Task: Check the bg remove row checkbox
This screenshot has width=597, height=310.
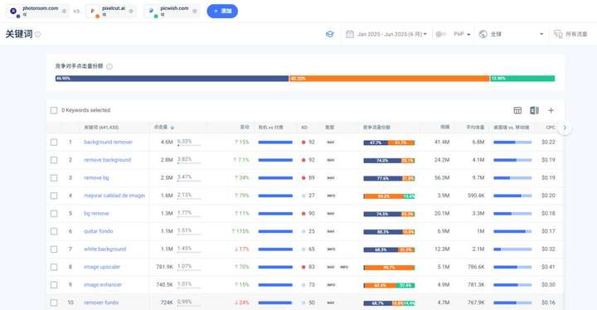Action: tap(54, 214)
